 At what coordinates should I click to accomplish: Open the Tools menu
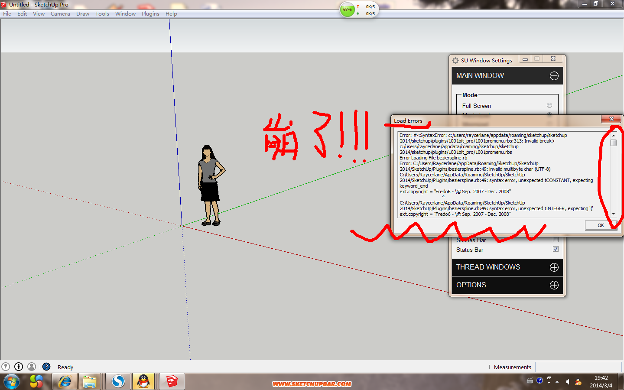[x=102, y=14]
